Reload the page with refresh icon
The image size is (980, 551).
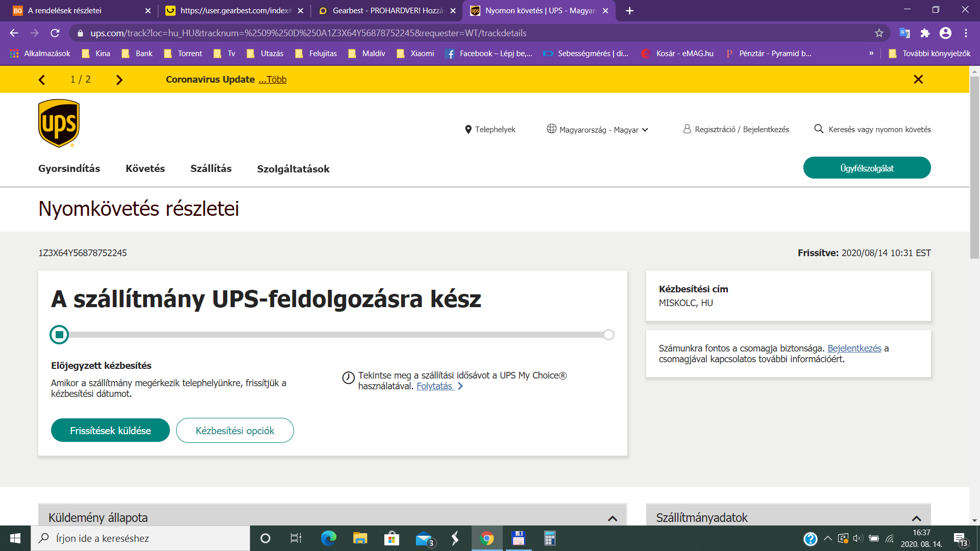click(x=55, y=33)
